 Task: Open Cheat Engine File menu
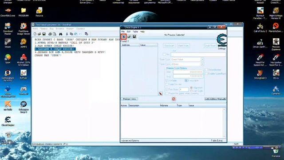[x=123, y=32]
